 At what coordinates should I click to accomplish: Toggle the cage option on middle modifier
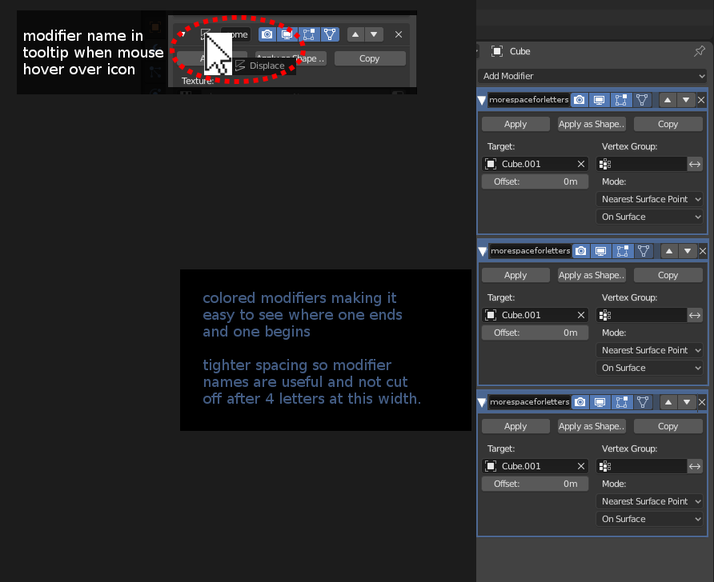click(644, 251)
